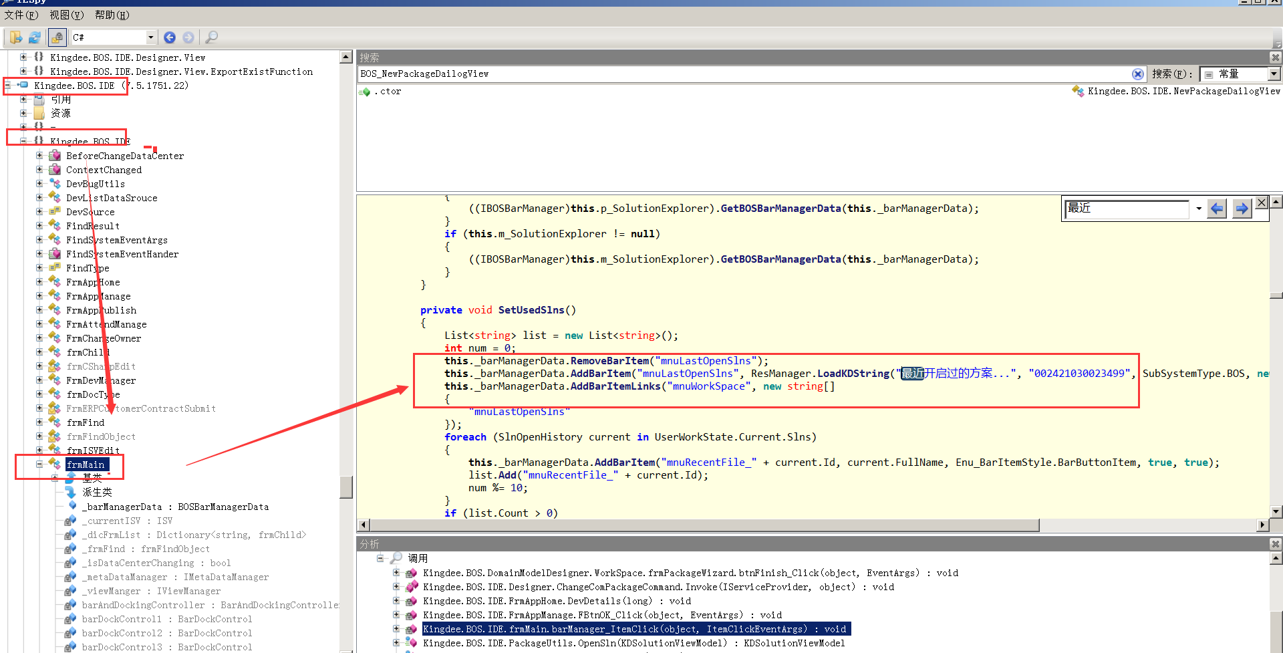Click the FindSystemEventHander delegate icon
The height and width of the screenshot is (653, 1283).
tap(55, 253)
